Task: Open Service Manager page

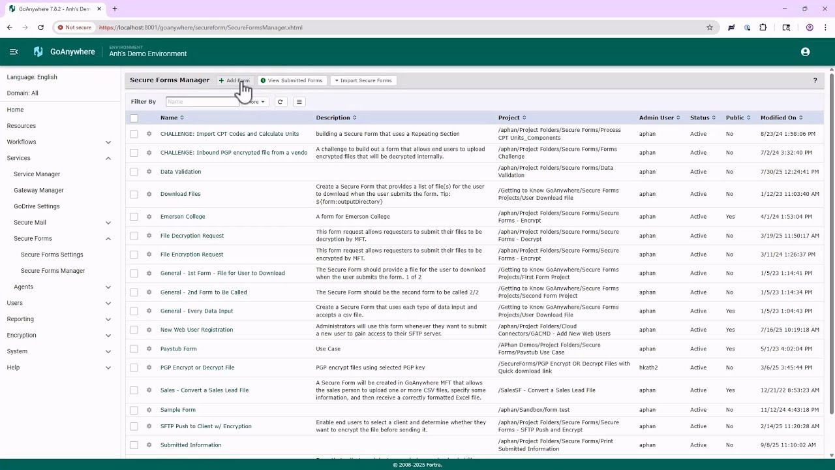Action: tap(37, 174)
